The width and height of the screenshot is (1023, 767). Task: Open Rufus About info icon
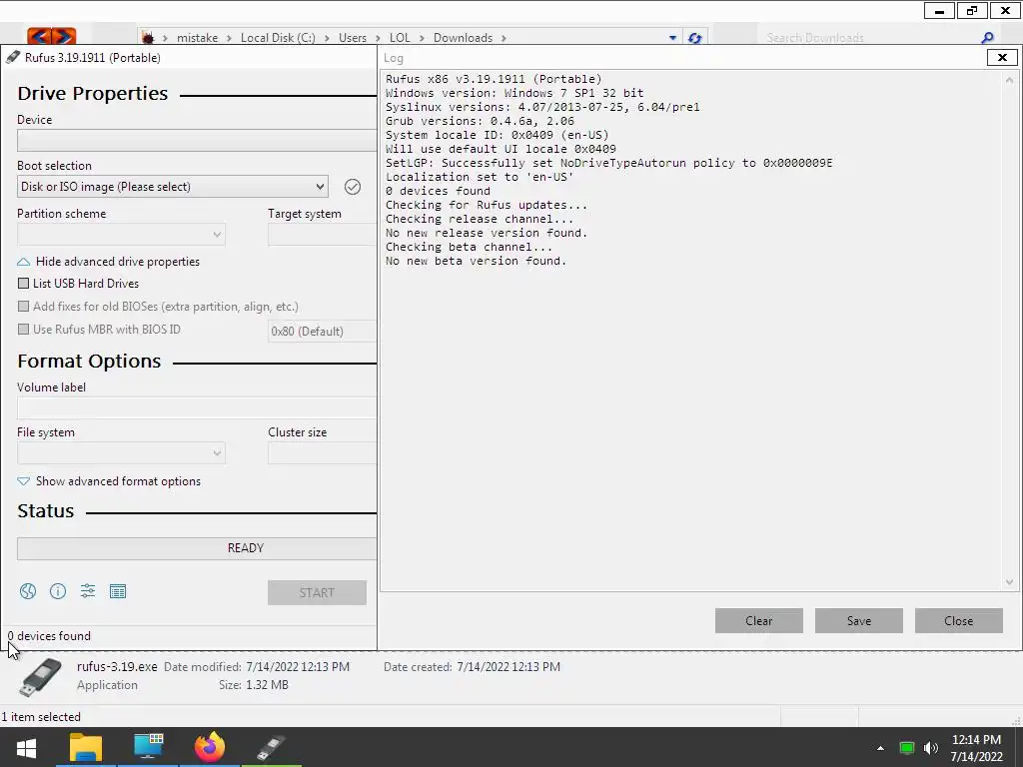(58, 591)
